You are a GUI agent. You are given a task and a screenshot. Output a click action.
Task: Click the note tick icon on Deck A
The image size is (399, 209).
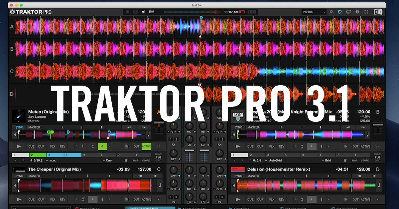[148, 134]
